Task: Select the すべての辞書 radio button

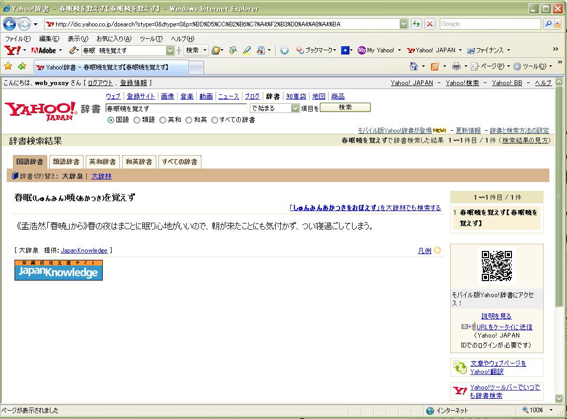Action: click(x=215, y=120)
